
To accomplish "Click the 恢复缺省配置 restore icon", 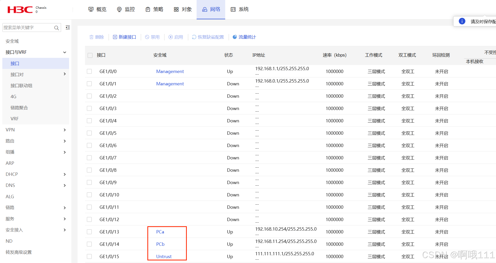I will (194, 37).
